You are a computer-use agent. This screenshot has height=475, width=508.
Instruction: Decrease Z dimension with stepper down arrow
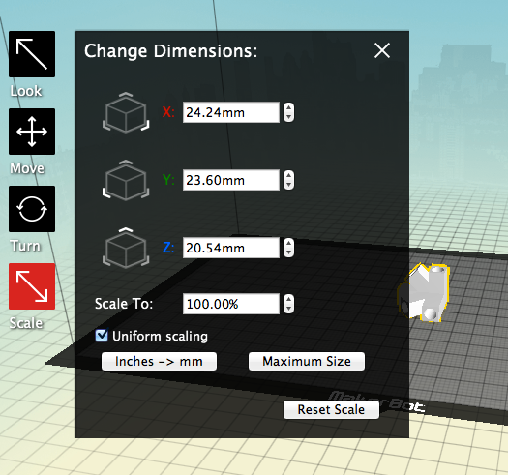pyautogui.click(x=288, y=252)
